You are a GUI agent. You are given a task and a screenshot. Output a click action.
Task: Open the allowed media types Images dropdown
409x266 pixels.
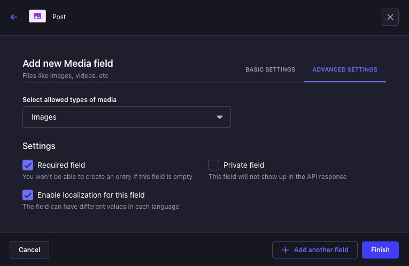[126, 117]
